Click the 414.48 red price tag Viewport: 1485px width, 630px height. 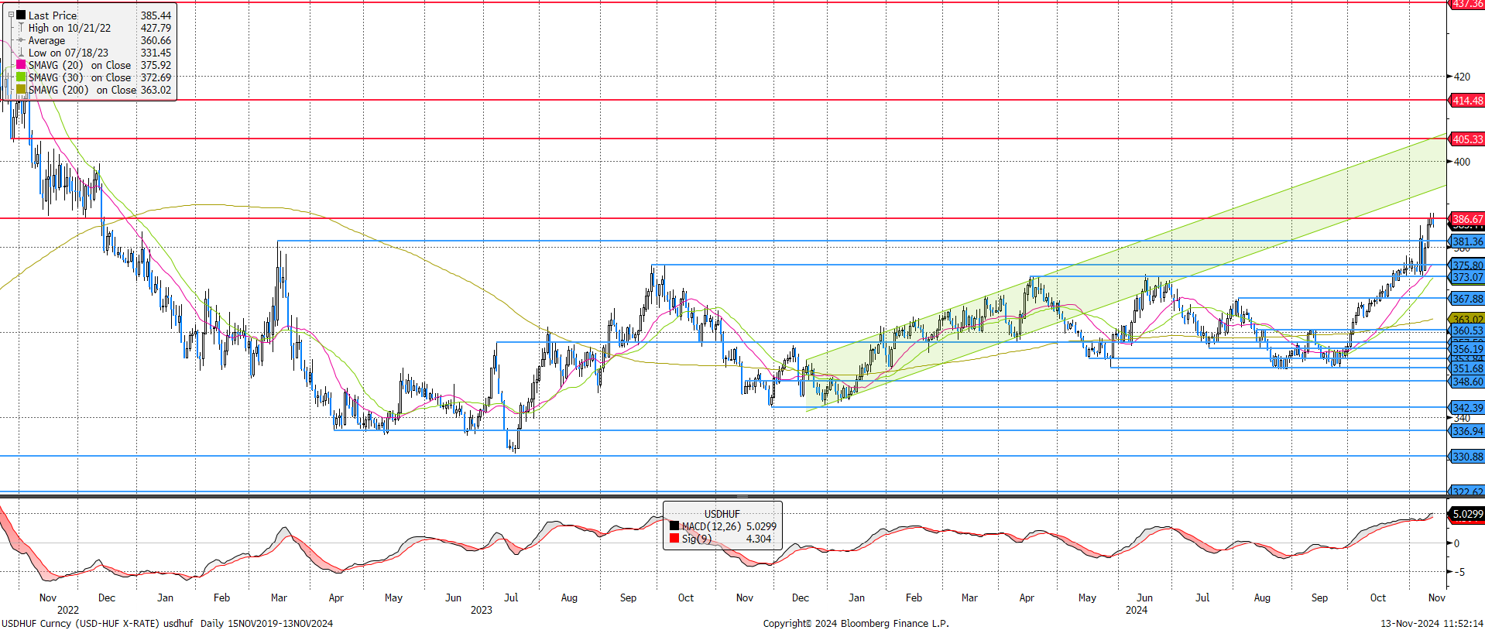[x=1467, y=101]
